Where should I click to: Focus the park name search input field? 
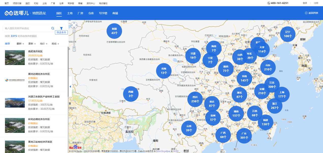27,28
